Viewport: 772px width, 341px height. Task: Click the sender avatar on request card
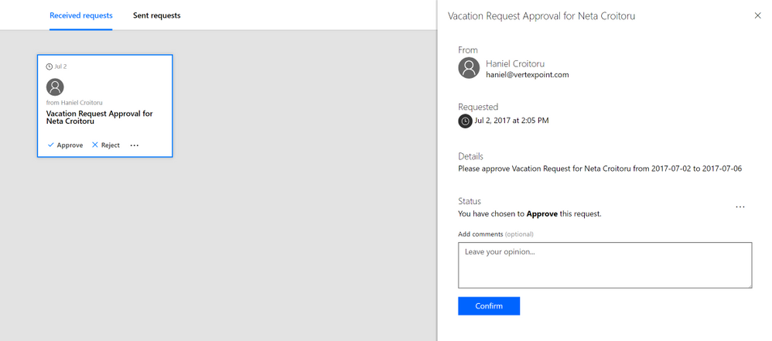point(55,87)
